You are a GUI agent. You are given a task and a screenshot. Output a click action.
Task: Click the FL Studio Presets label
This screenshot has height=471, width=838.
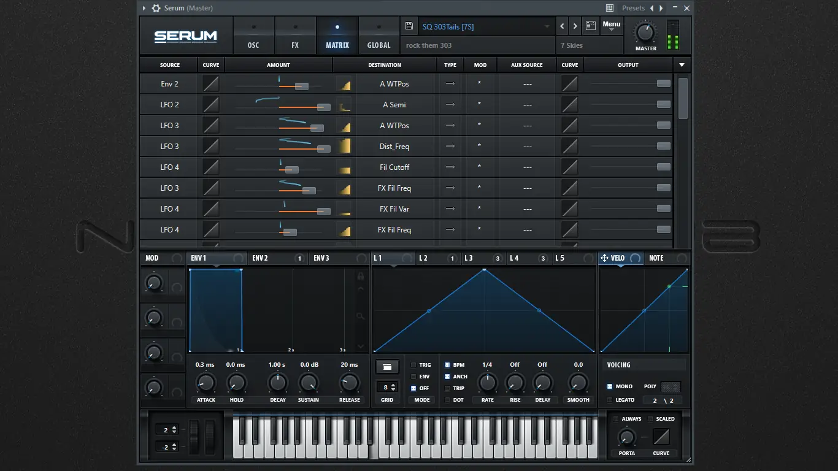pos(633,8)
